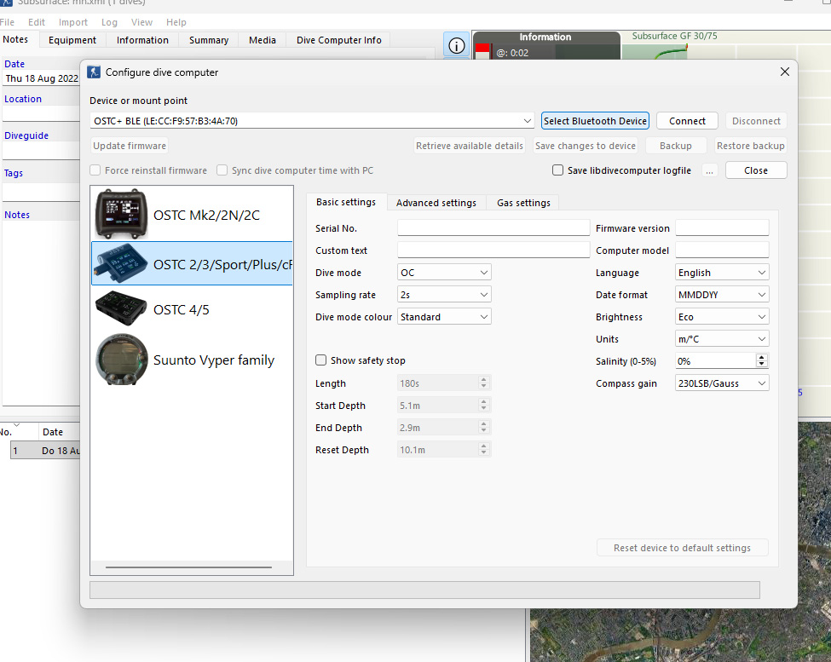Expand the Sampling rate dropdown

click(x=444, y=295)
